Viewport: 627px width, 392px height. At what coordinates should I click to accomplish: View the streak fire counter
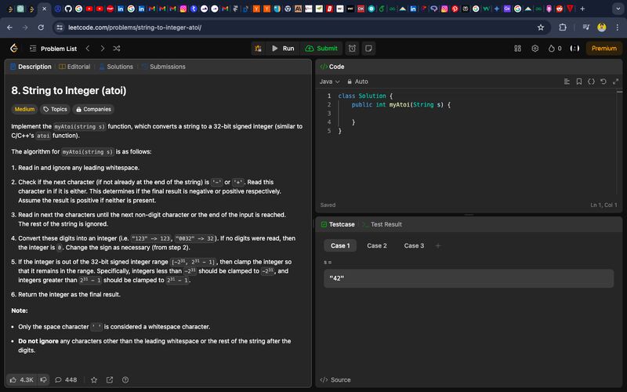(x=555, y=49)
